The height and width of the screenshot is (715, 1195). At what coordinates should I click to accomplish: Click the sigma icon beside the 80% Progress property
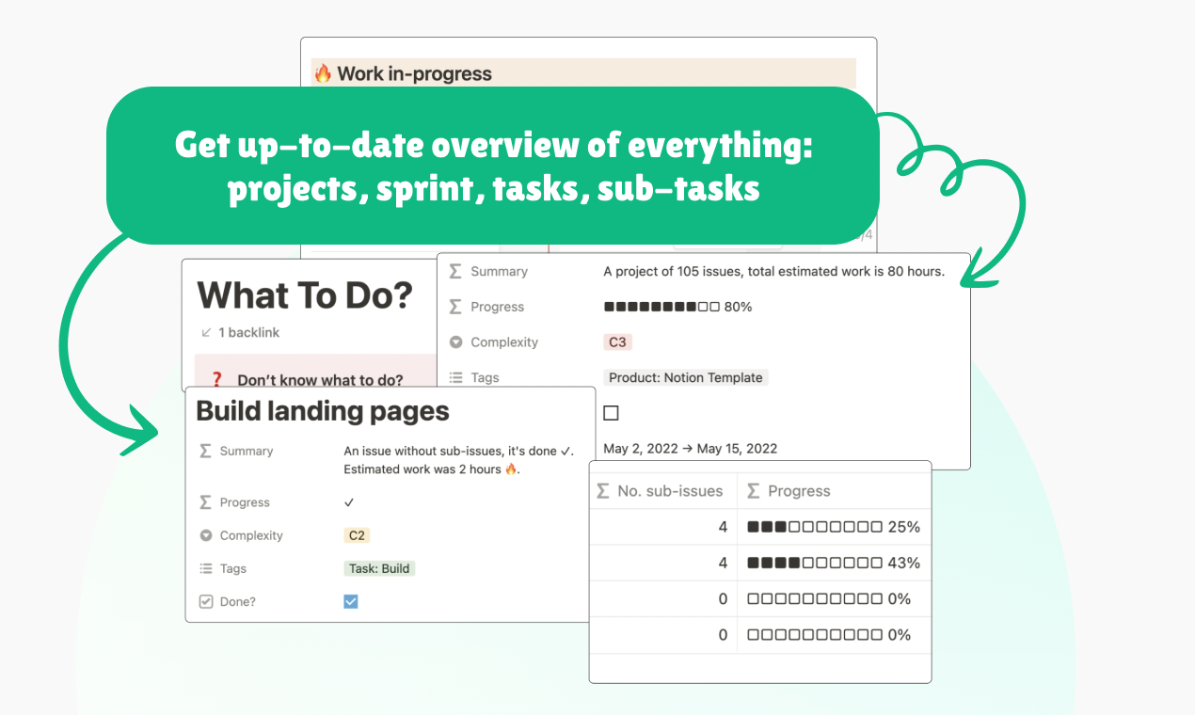(x=455, y=307)
